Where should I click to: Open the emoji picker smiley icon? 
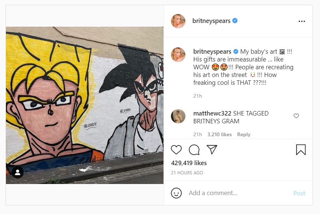click(177, 193)
